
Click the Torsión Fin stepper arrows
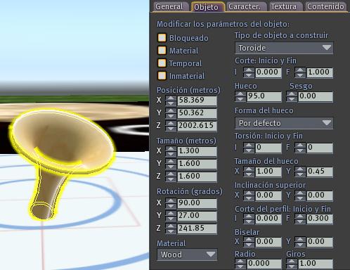(300, 148)
